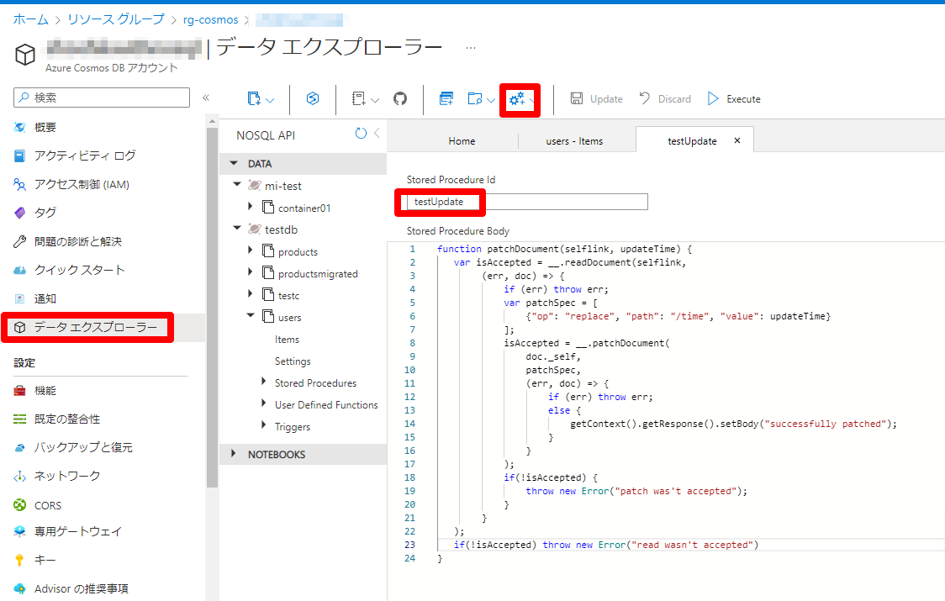Collapse the mi-test database node

click(x=237, y=184)
